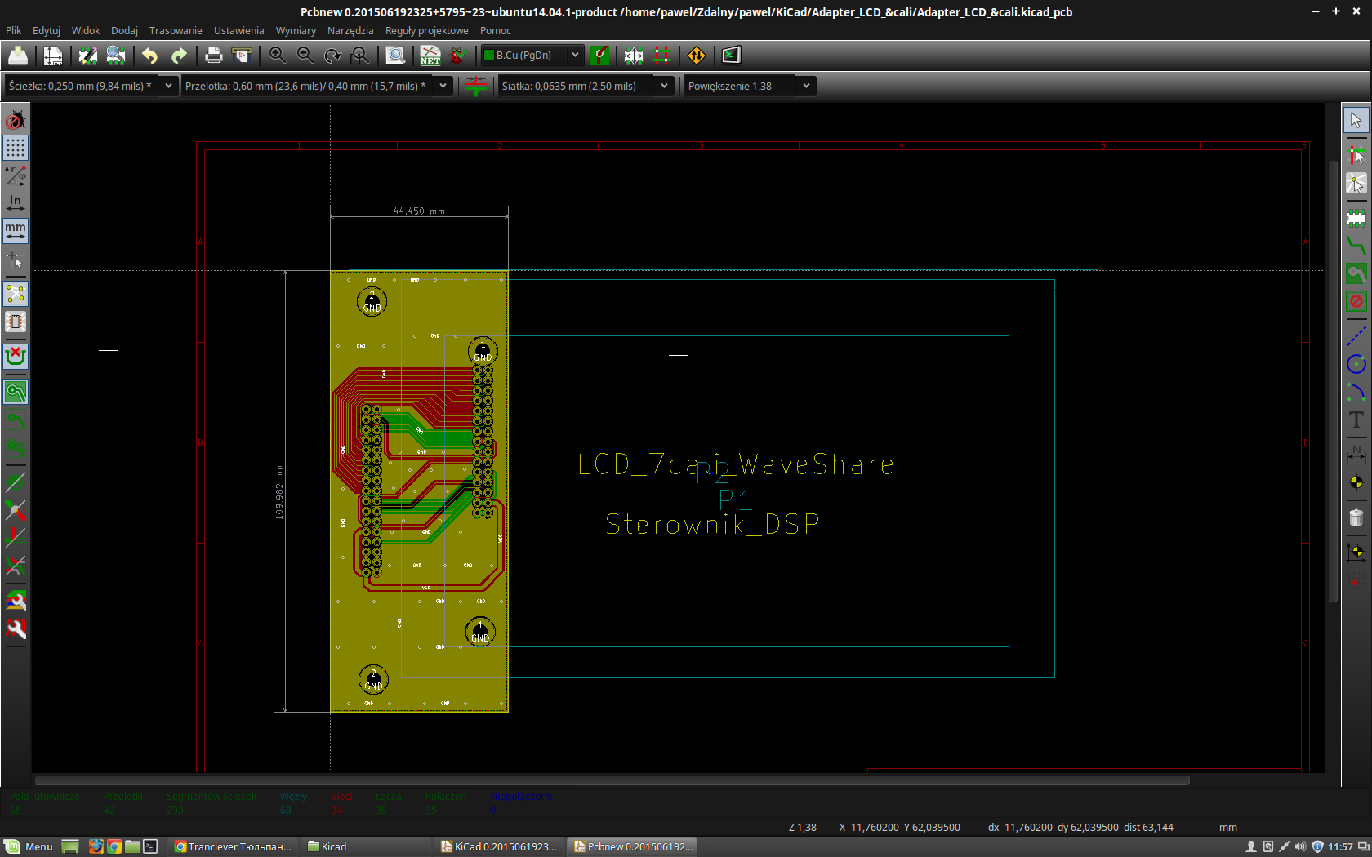The width and height of the screenshot is (1372, 857).
Task: Toggle grid visibility on left toolbar
Action: point(16,148)
